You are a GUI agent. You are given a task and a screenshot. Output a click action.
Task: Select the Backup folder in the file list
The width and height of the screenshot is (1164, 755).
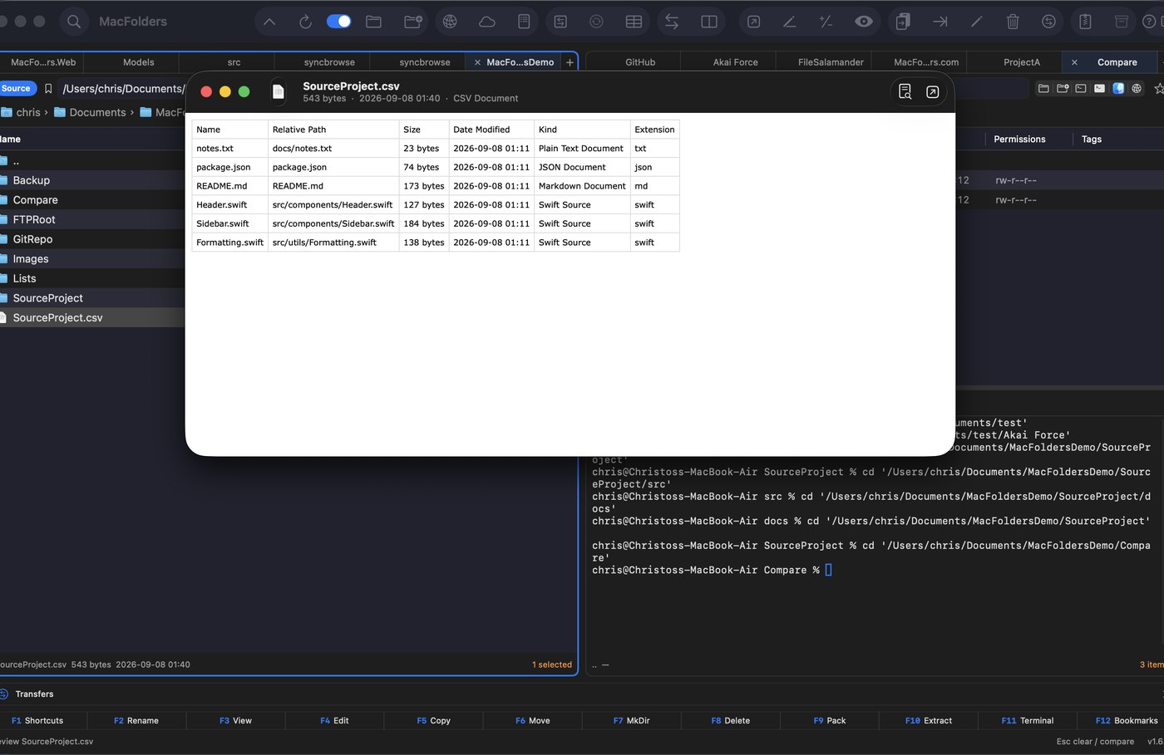[91, 180]
